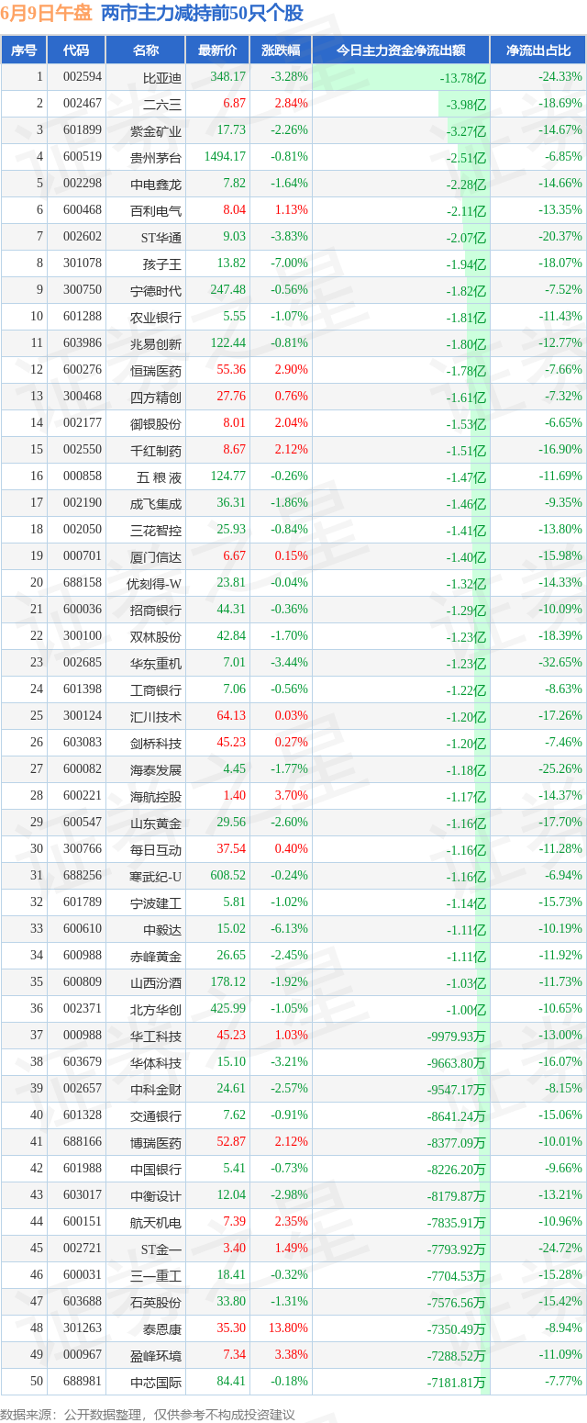Click stock name 山东黄金
587x1423 pixels.
point(156,823)
